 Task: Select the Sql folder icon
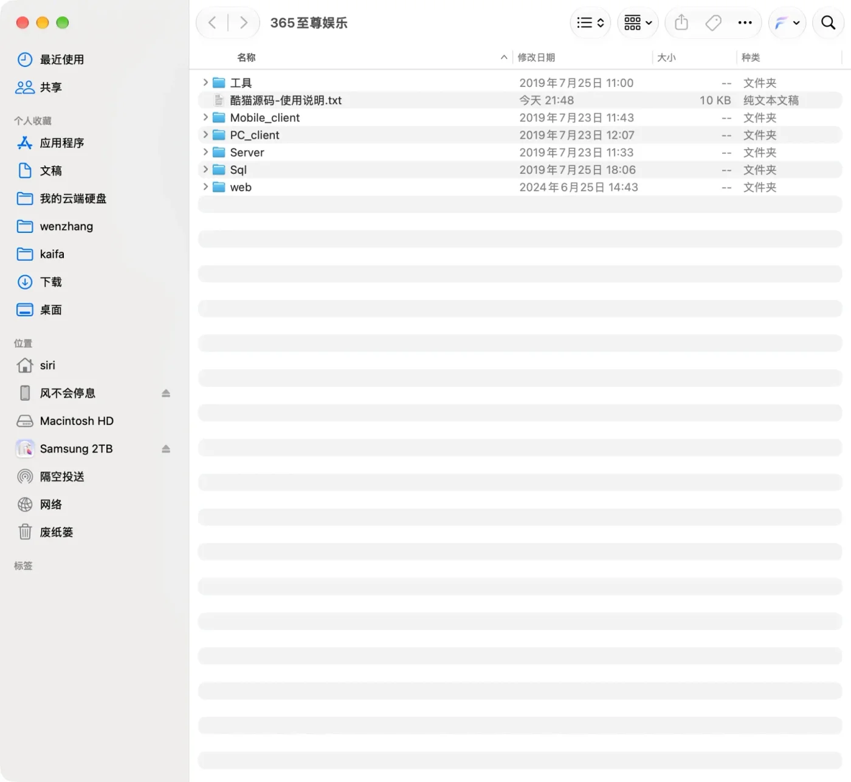click(219, 170)
